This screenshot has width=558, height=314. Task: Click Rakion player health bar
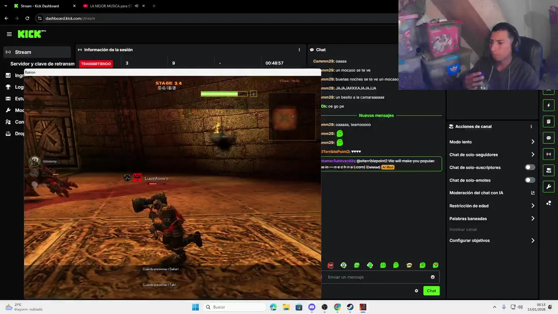click(224, 94)
